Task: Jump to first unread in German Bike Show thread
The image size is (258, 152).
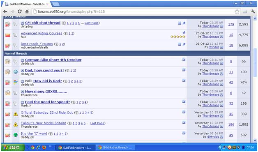Action: (x=22, y=60)
